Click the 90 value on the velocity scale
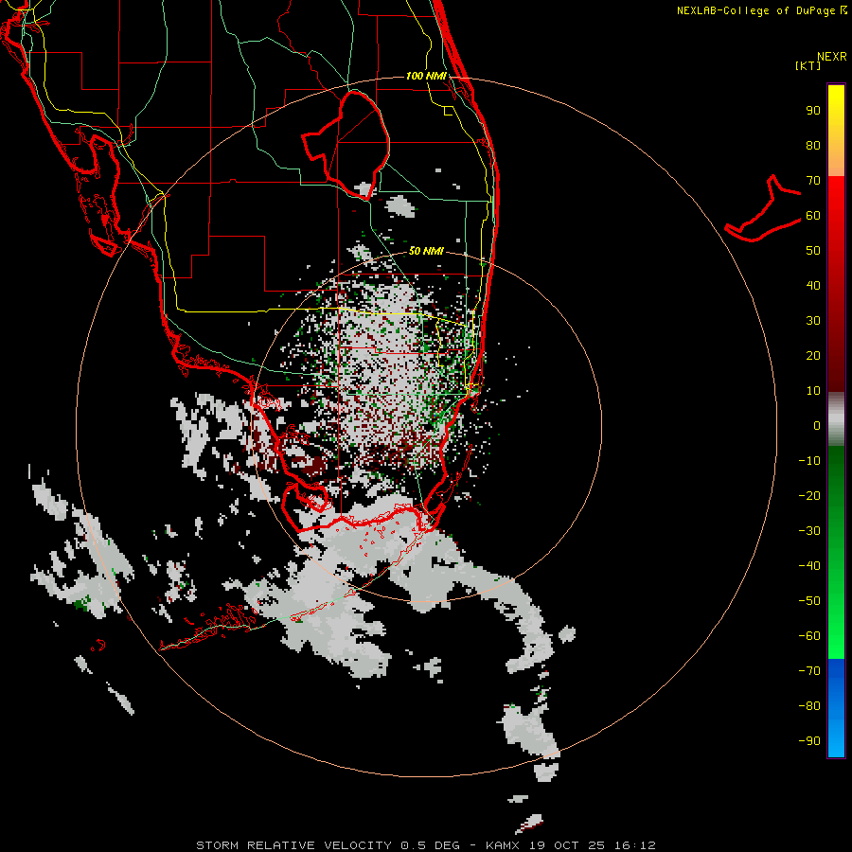This screenshot has height=852, width=852. [813, 111]
